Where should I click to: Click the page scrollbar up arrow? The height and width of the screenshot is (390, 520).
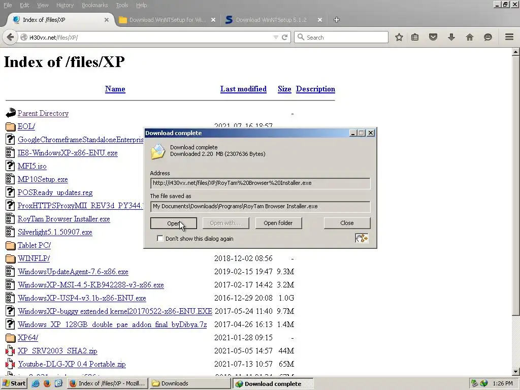[x=516, y=52]
